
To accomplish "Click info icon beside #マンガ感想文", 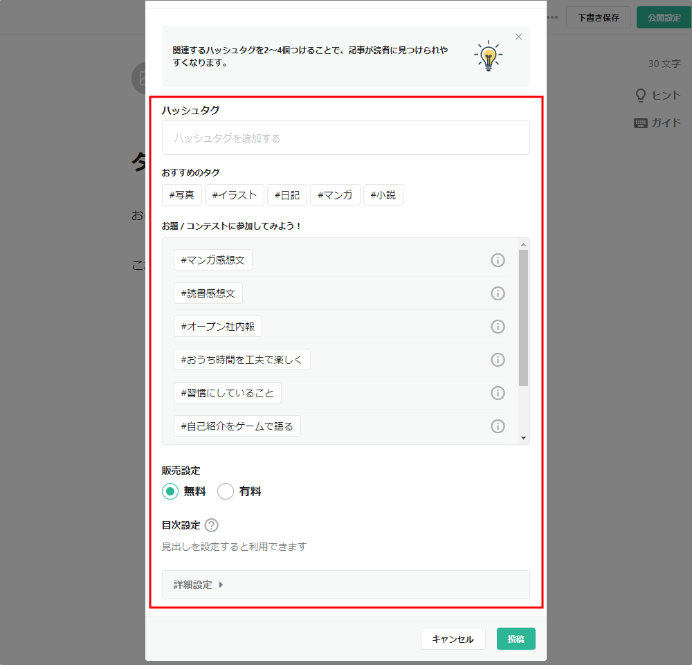I will 498,260.
